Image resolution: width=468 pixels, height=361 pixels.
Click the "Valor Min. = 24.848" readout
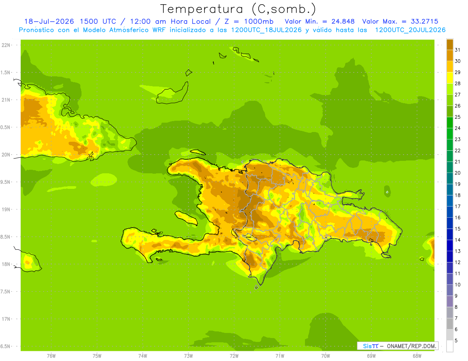pos(320,21)
